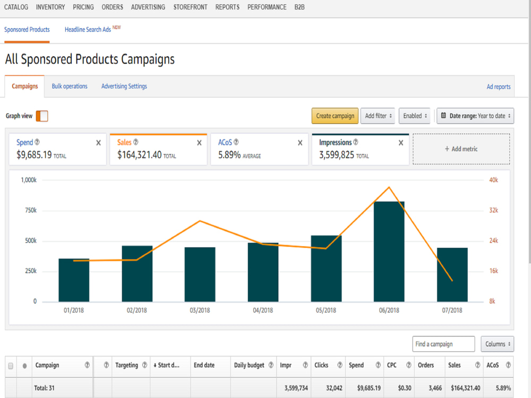Remove the Impressions metric card
This screenshot has width=531, height=398.
click(x=401, y=143)
